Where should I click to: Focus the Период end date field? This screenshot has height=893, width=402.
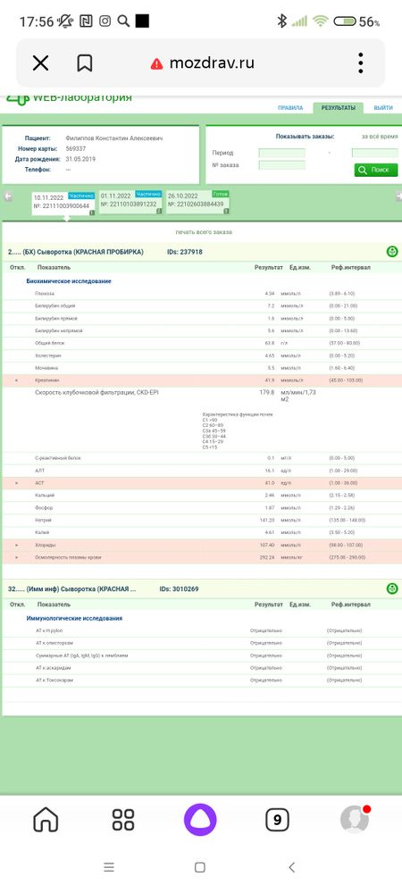pos(374,153)
